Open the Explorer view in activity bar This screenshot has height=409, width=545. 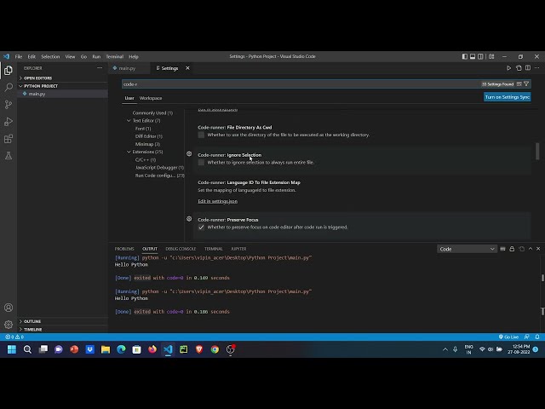[9, 71]
